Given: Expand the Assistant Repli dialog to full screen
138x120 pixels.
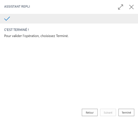Looking at the screenshot, I should [x=120, y=7].
